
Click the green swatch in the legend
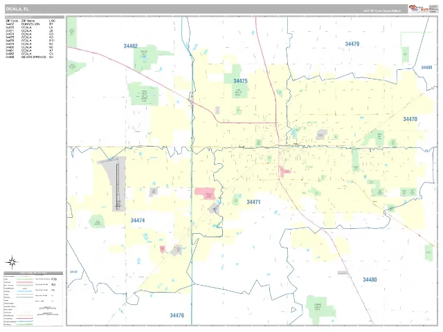[24, 279]
